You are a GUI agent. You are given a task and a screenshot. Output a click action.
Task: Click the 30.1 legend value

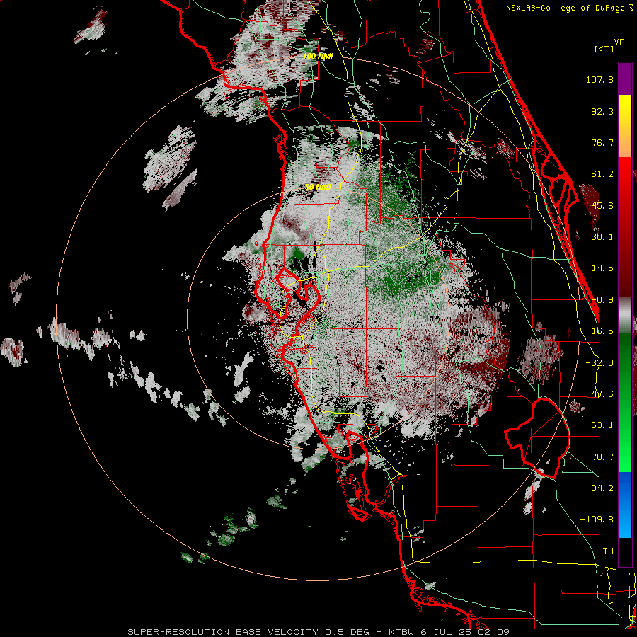[x=602, y=237]
